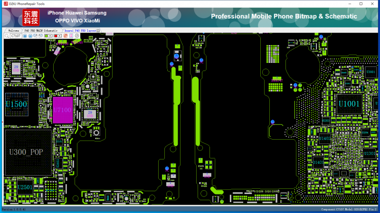Click the second layer-flip pages icon
The height and width of the screenshot is (213, 380).
[41, 36]
